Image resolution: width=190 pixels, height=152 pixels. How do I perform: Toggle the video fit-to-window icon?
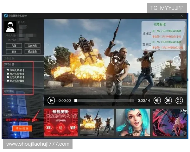[x=168, y=100]
